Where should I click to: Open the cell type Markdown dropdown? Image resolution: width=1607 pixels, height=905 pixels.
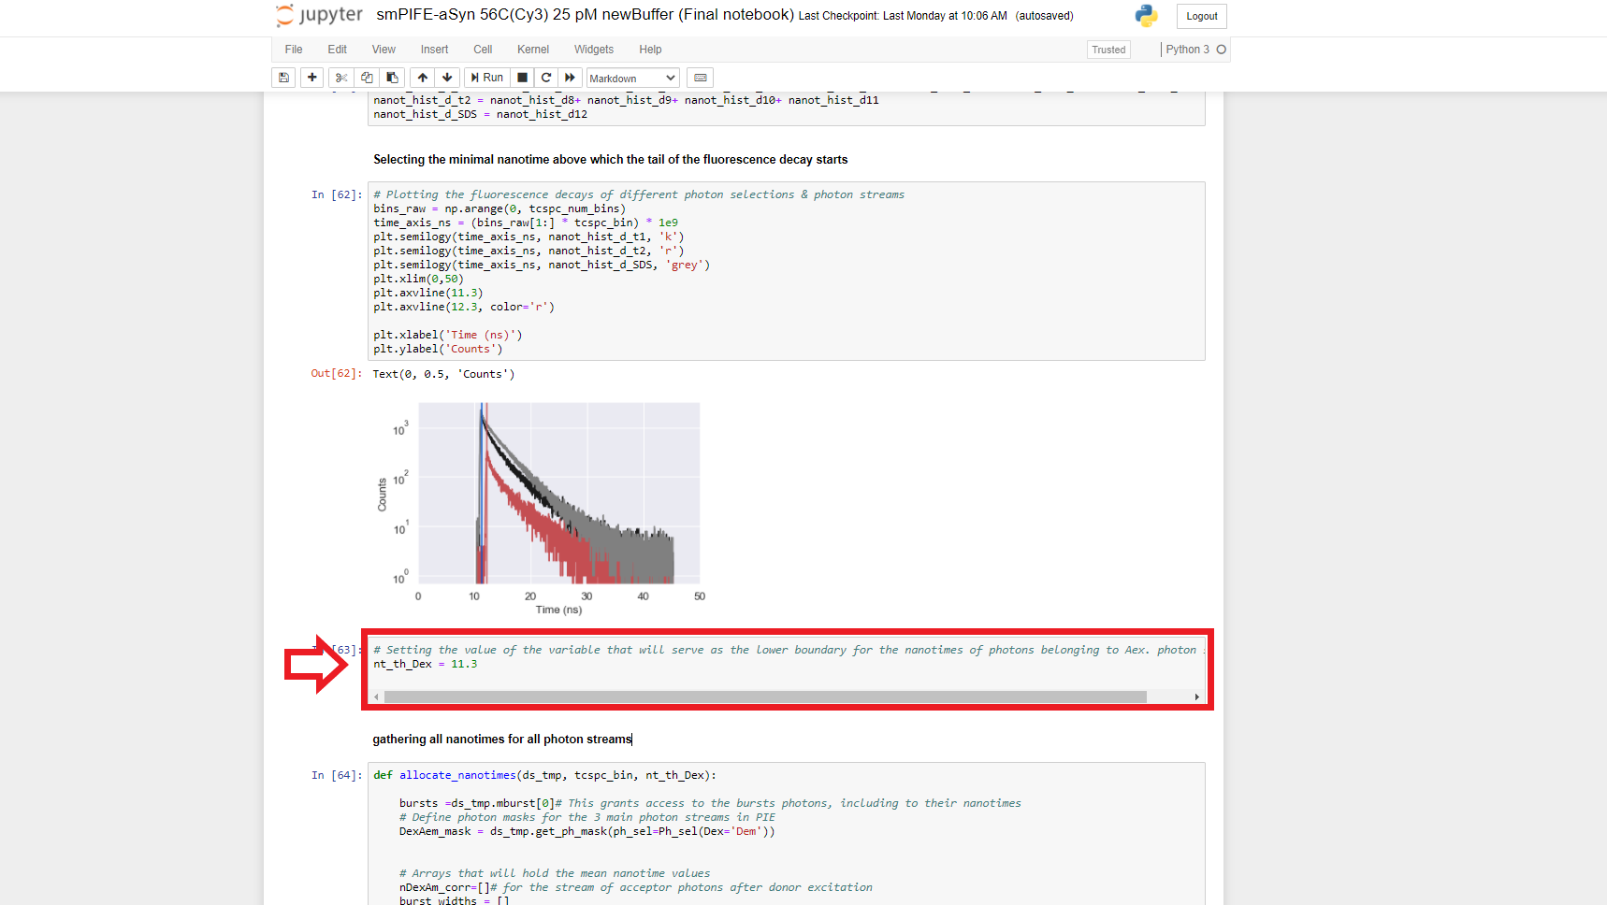[x=632, y=79]
